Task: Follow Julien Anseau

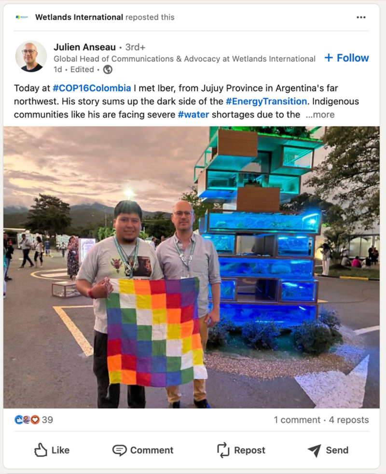Action: point(347,58)
